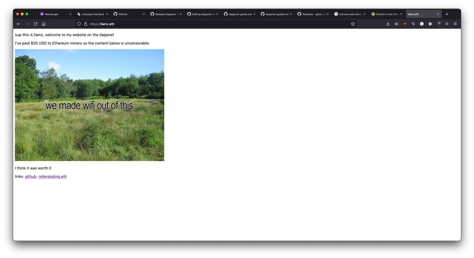Click the grassy field wifi meme image
Screen dimensions: 474x258
tap(90, 105)
